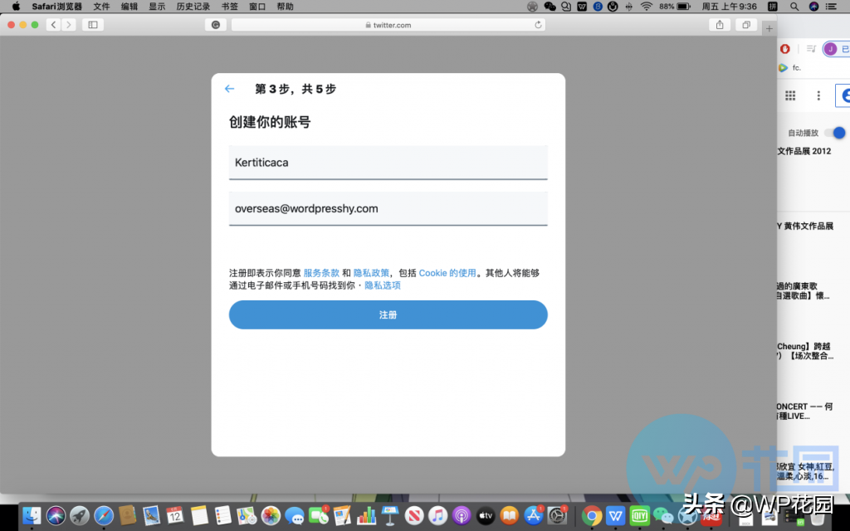This screenshot has width=850, height=531.
Task: Click Safari back navigation arrow
Action: [53, 25]
